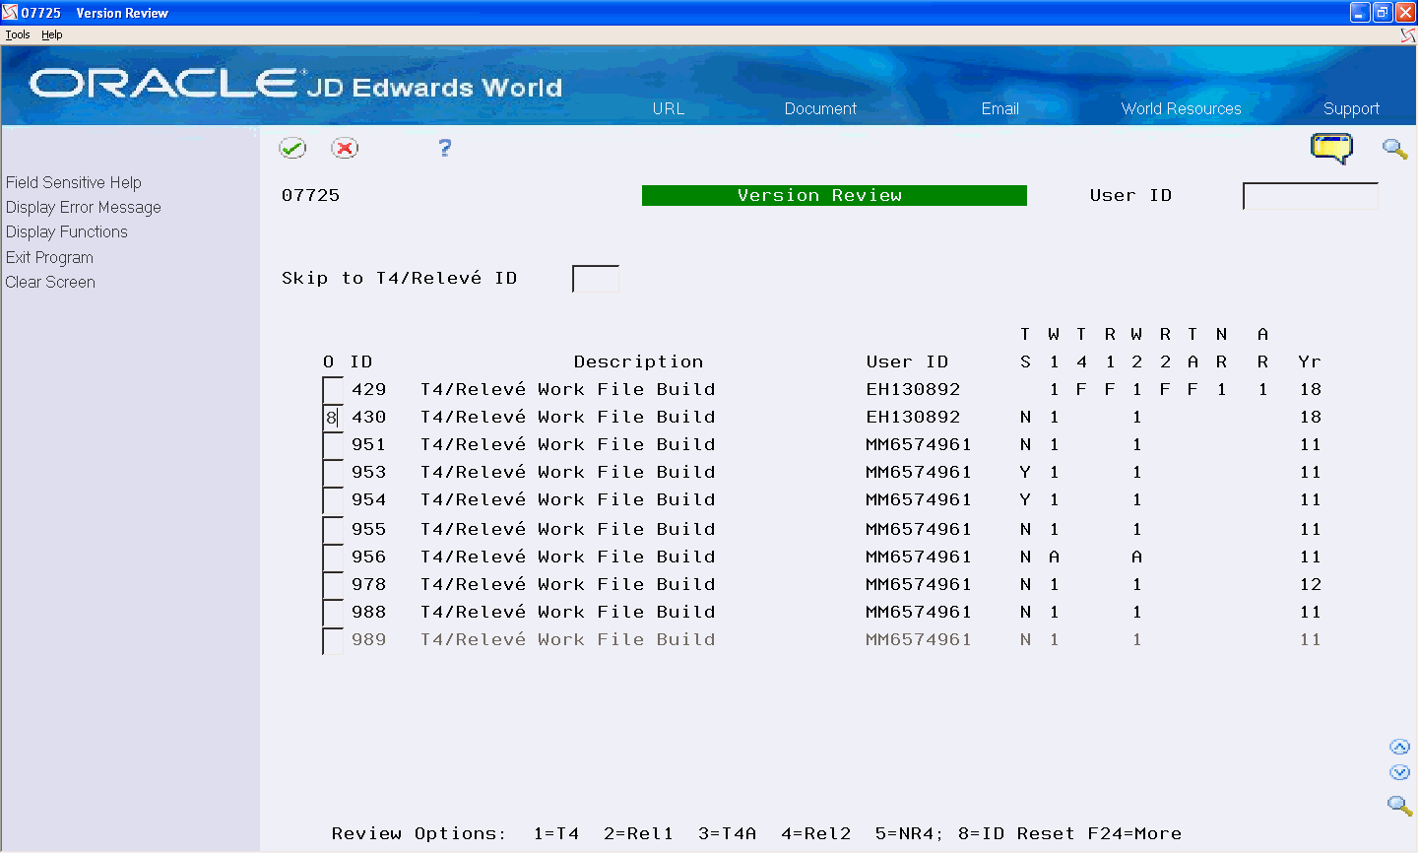Image resolution: width=1418 pixels, height=853 pixels.
Task: Open the blue question mark help icon
Action: tap(445, 148)
